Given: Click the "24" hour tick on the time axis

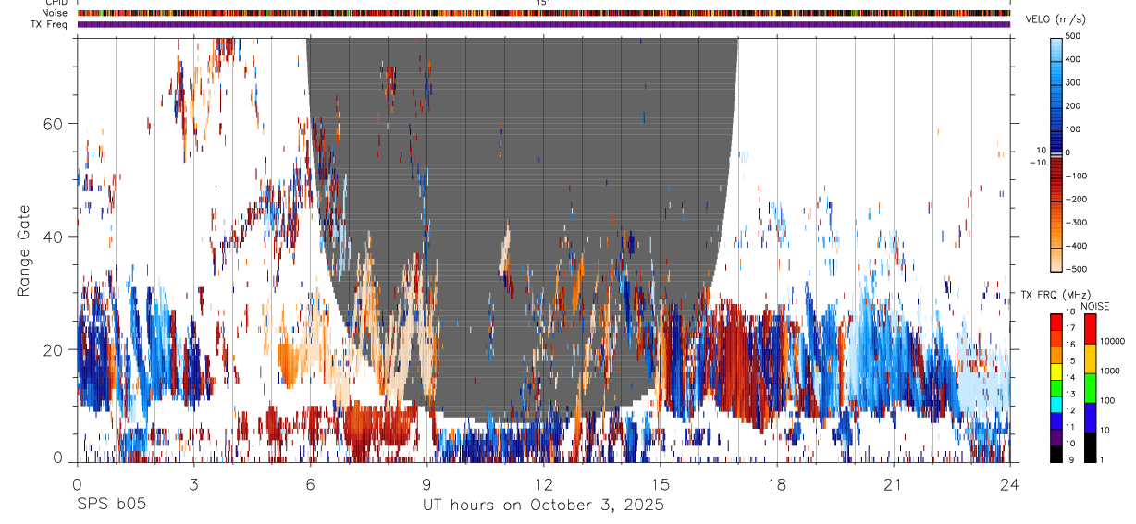Looking at the screenshot, I should click(x=1010, y=483).
